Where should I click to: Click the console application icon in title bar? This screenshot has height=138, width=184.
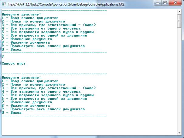(4, 4)
